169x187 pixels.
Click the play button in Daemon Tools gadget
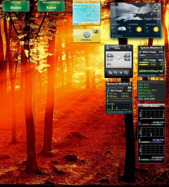click(x=110, y=55)
